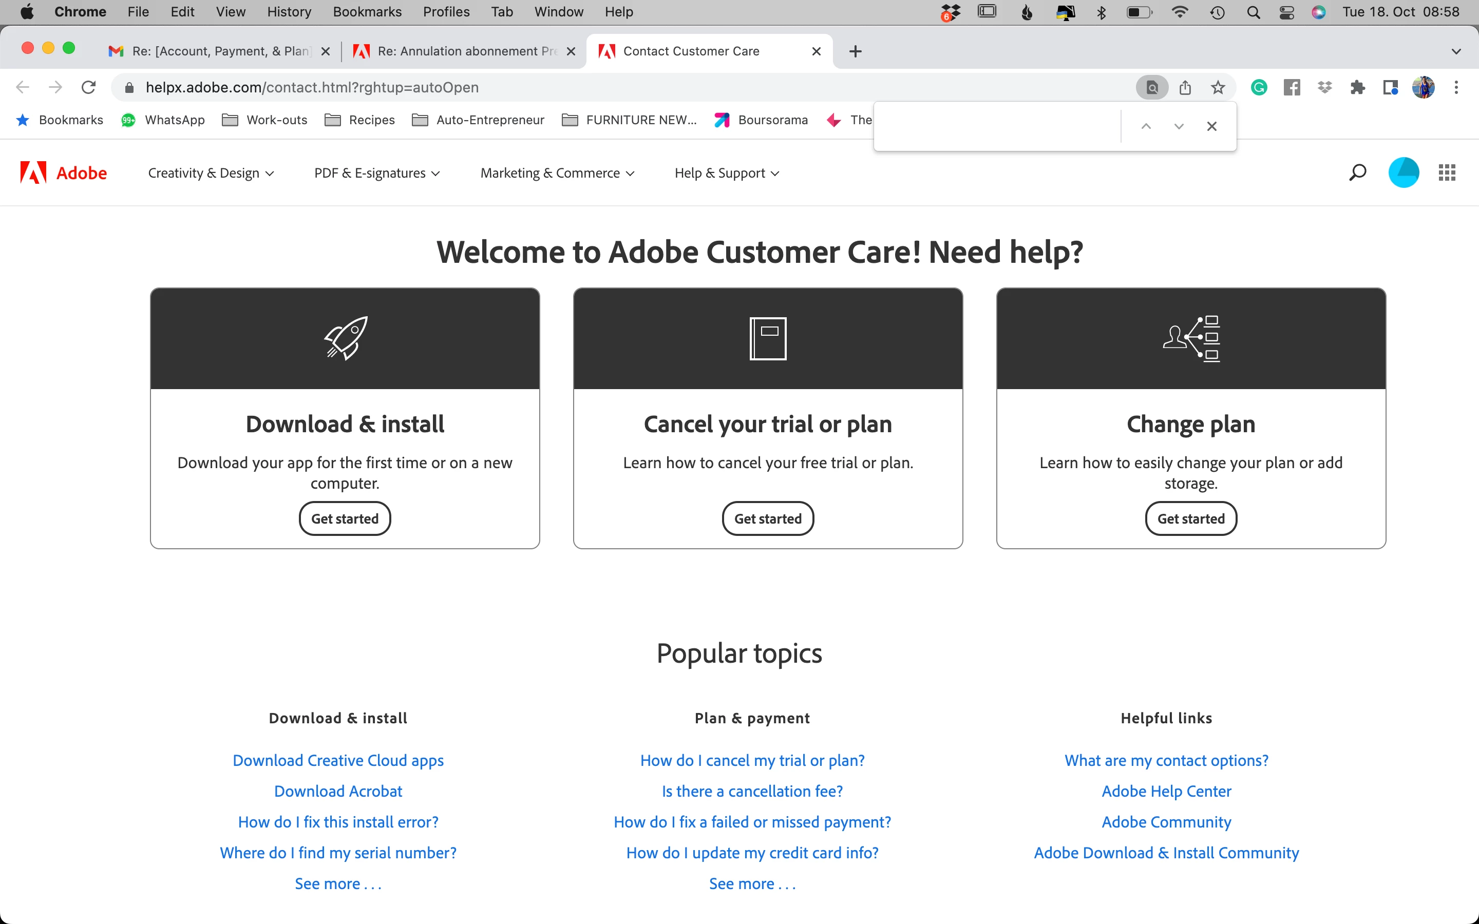Click the Grammarly extension icon
Image resolution: width=1479 pixels, height=924 pixels.
(1259, 87)
